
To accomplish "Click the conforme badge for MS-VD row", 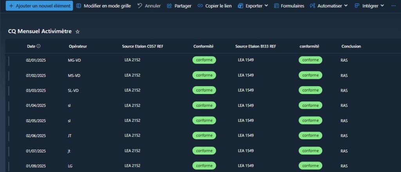I will (x=204, y=75).
